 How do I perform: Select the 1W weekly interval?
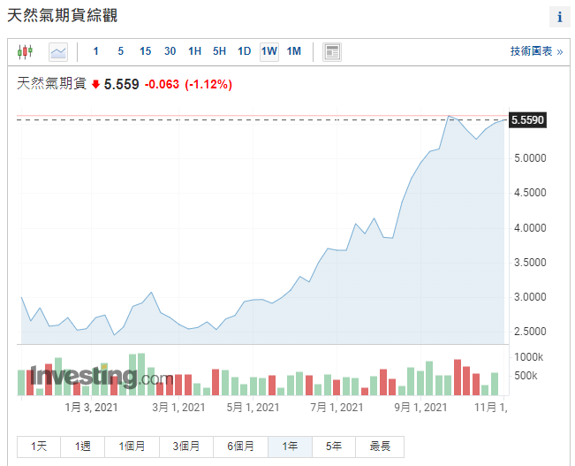(269, 51)
